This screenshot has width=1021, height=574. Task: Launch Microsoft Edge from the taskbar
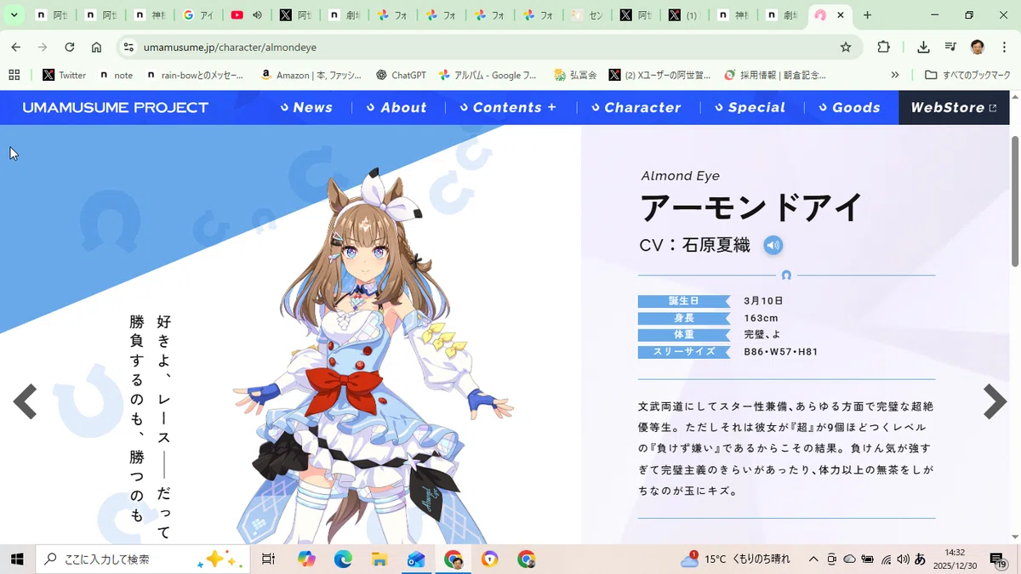click(343, 559)
